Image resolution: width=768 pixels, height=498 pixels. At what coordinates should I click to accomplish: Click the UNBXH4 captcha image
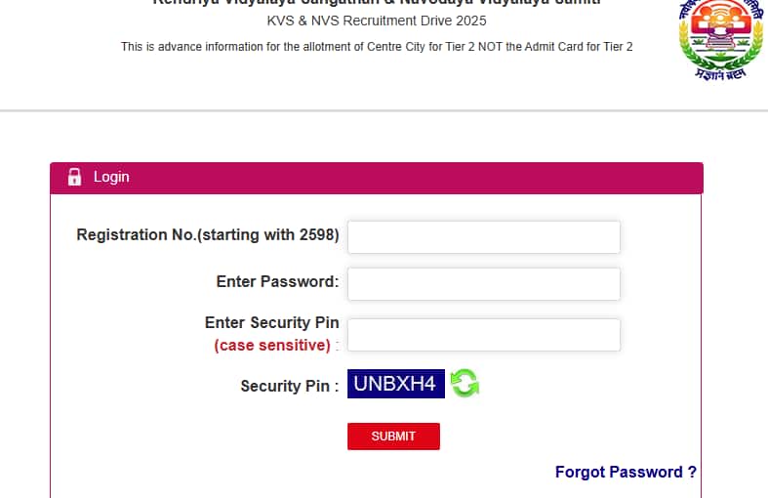[x=395, y=383]
